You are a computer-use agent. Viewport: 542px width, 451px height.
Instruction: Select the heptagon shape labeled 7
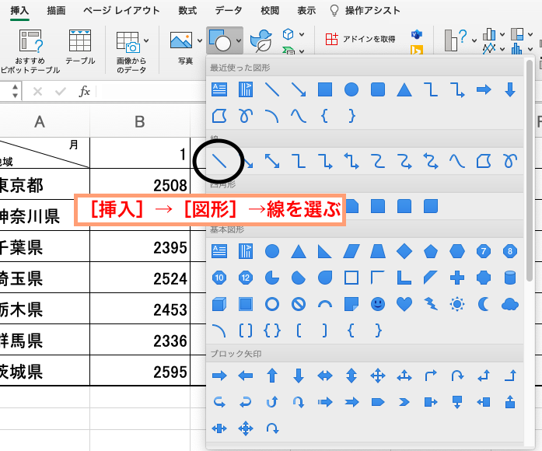[484, 251]
